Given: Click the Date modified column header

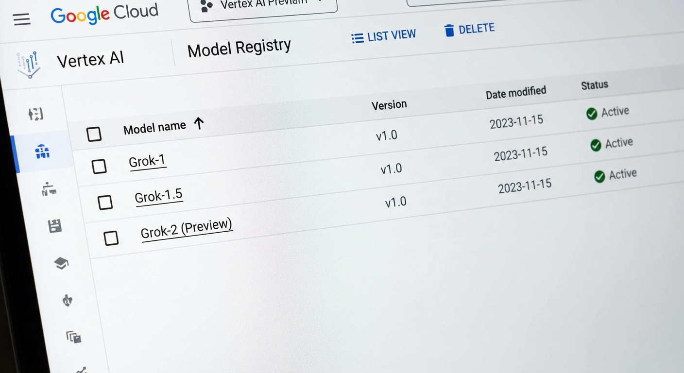Looking at the screenshot, I should point(516,92).
